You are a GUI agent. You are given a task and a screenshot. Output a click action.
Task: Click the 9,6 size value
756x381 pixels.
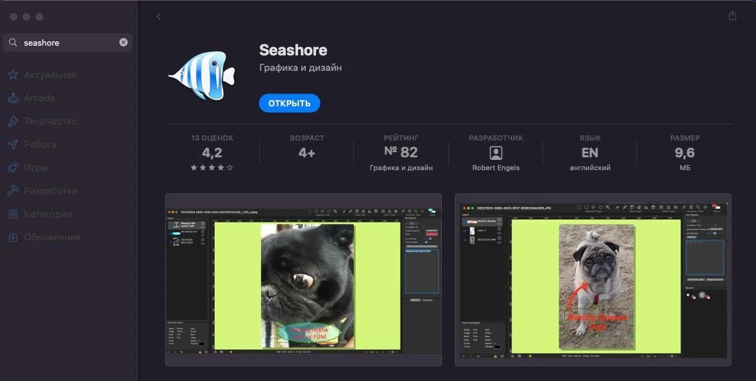[x=684, y=153]
